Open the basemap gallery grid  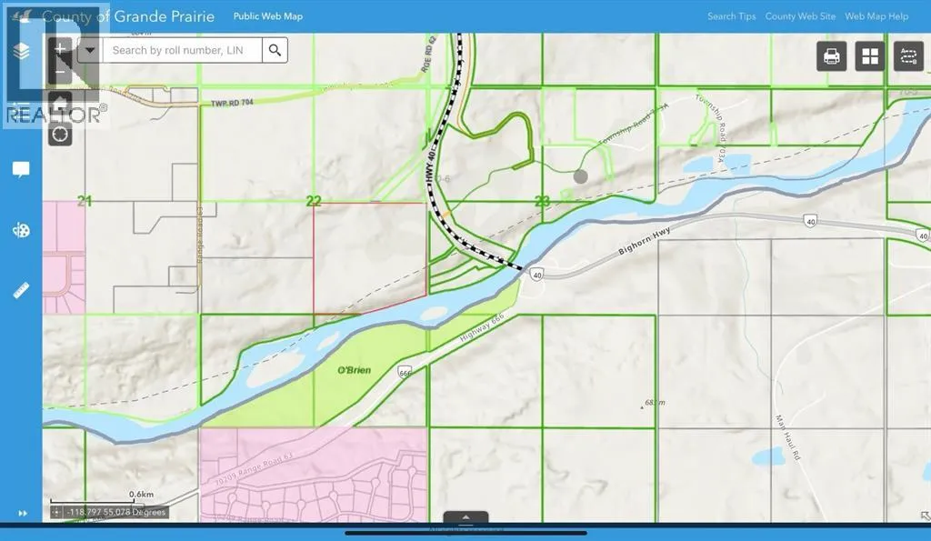click(870, 56)
